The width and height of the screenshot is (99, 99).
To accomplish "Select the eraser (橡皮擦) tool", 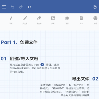I will pyautogui.click(x=39, y=20).
